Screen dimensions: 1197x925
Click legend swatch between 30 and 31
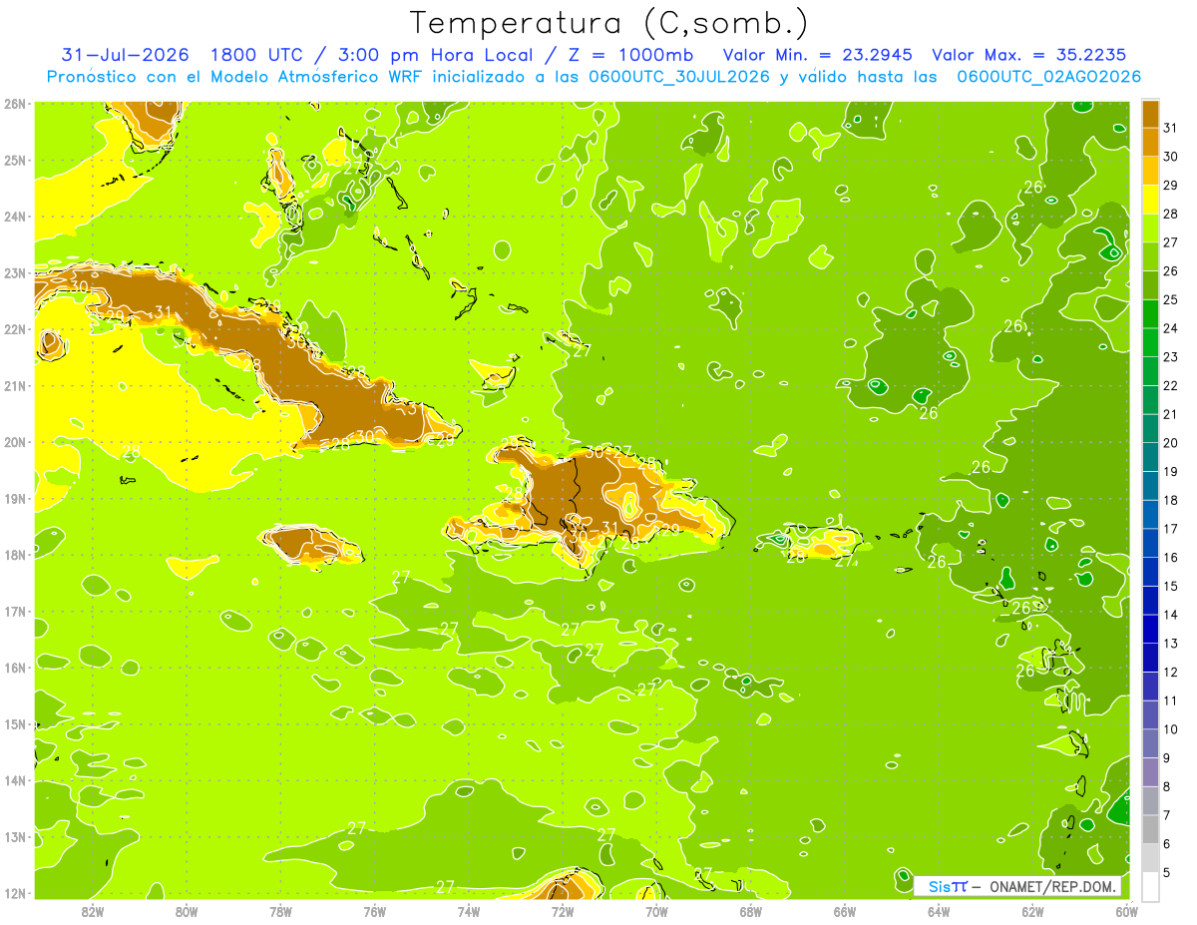point(1150,141)
